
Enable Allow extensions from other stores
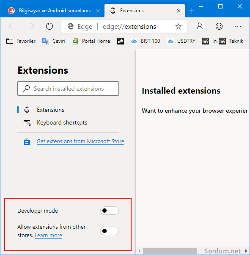110,231
